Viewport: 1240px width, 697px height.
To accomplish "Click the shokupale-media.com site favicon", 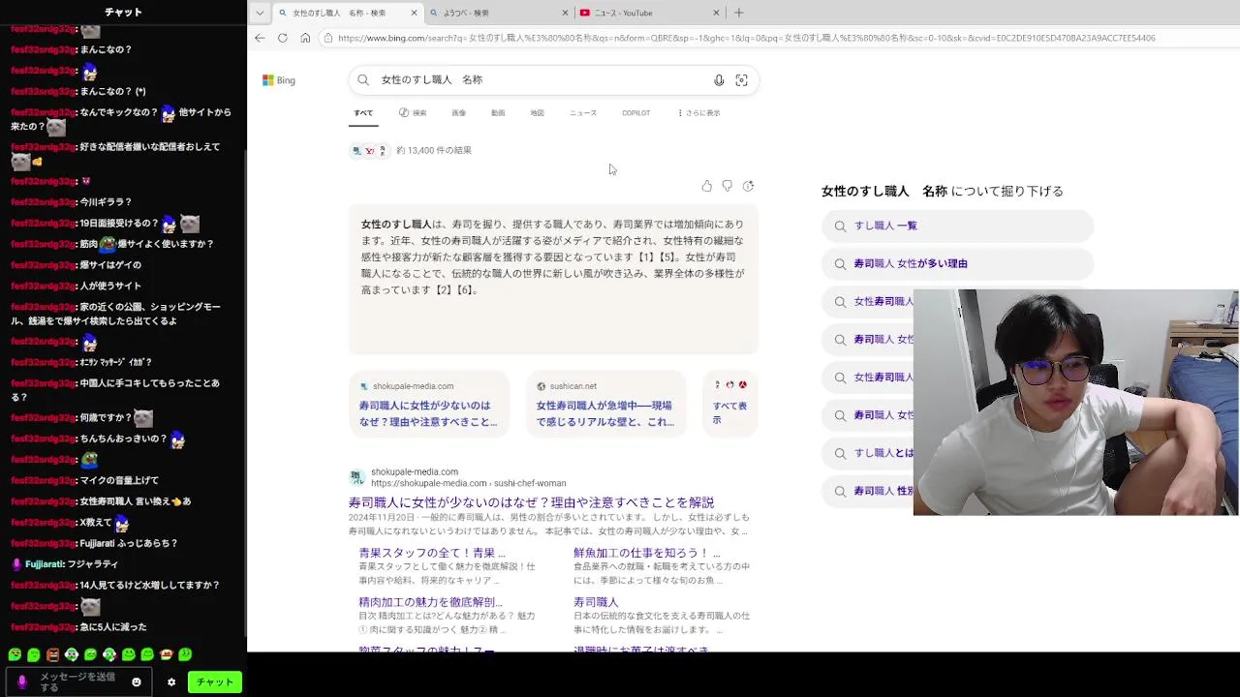I will point(357,477).
